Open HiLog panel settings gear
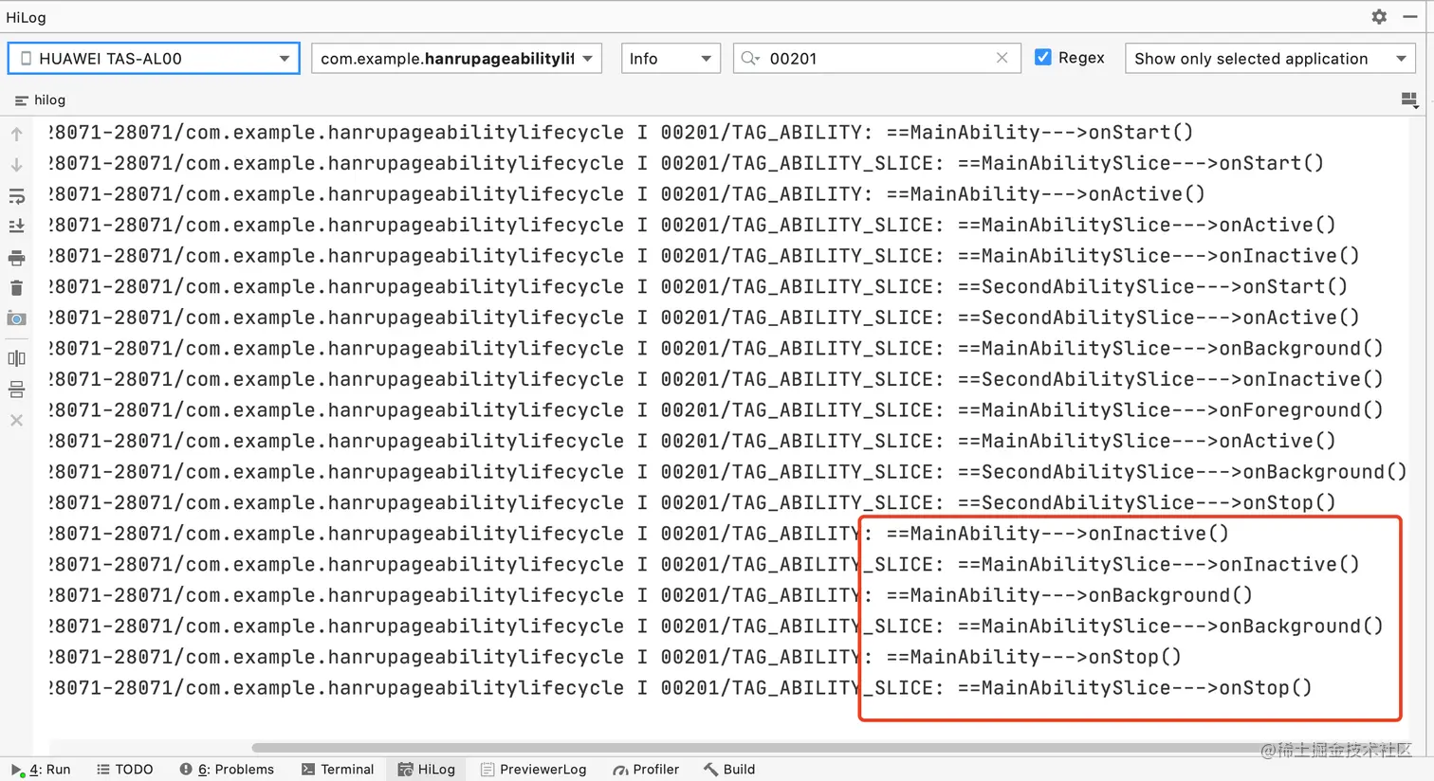Screen dimensions: 1434x781 pyautogui.click(x=1379, y=17)
